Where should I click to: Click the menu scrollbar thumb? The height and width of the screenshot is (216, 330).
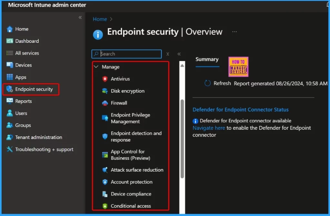tap(182, 139)
